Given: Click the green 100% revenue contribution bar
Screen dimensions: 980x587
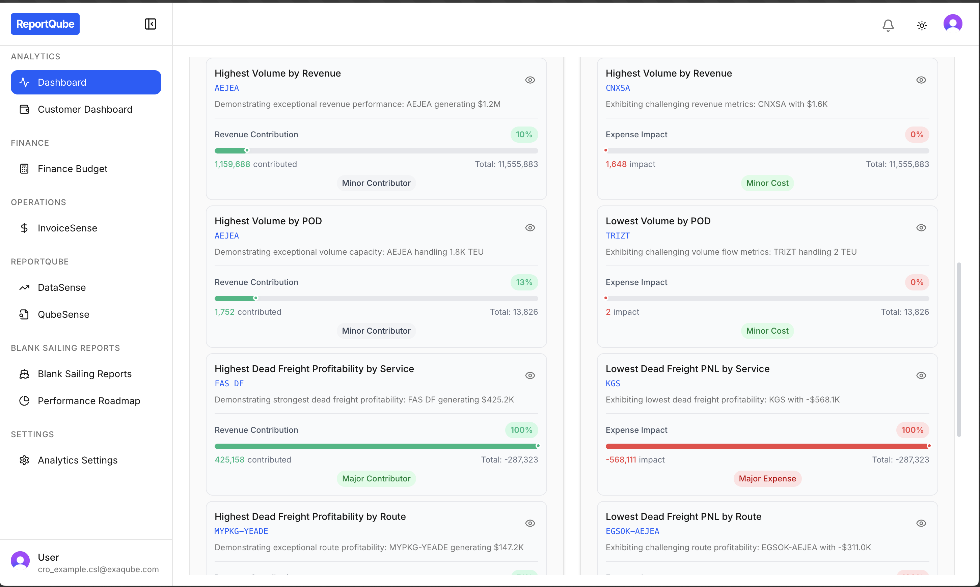Looking at the screenshot, I should click(x=376, y=446).
